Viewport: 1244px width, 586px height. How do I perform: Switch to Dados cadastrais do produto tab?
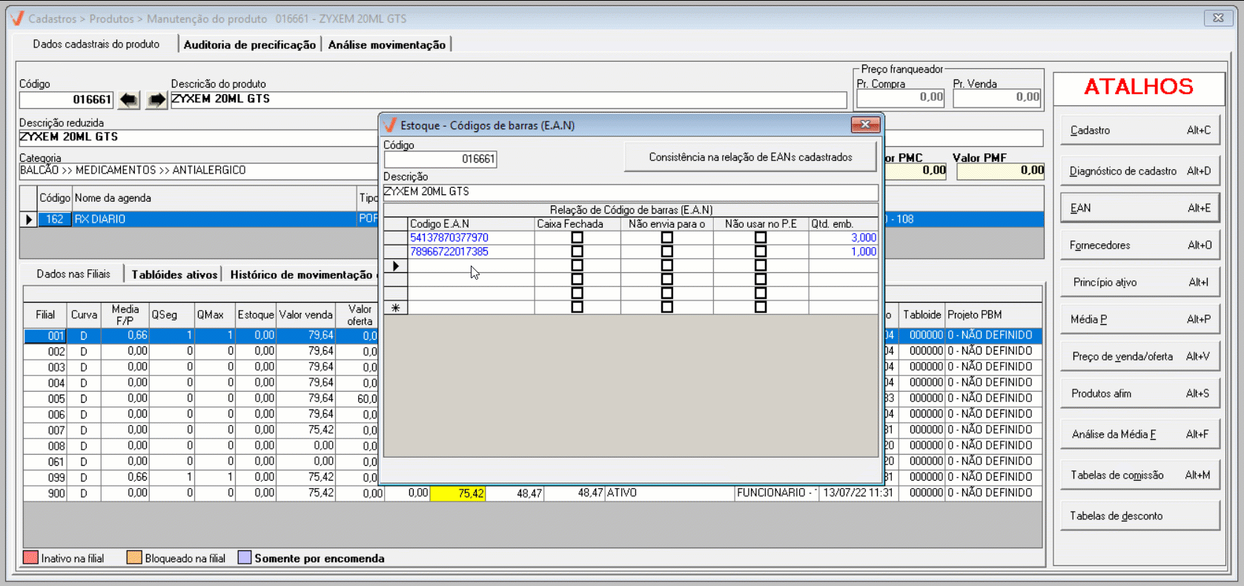(x=96, y=45)
